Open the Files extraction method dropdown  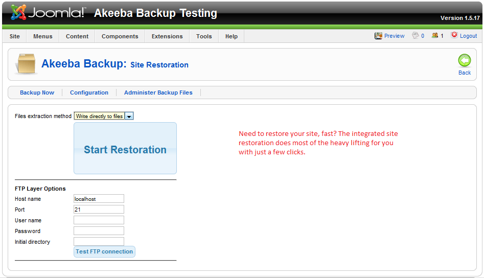(x=104, y=116)
